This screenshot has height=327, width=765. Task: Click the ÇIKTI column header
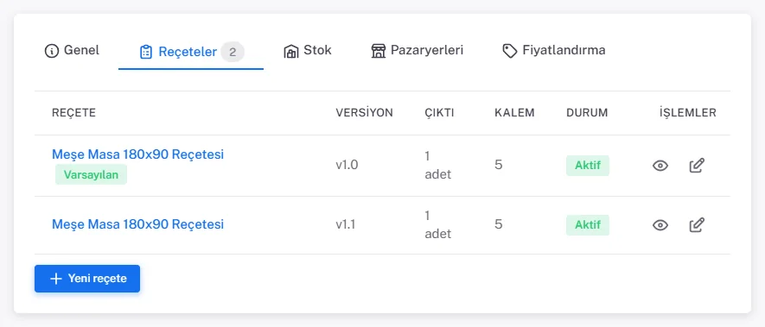point(439,113)
